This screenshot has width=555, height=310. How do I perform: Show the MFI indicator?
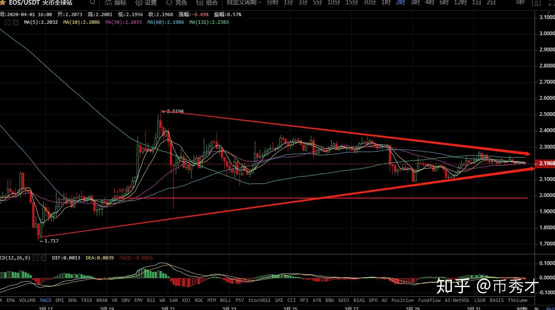304,300
